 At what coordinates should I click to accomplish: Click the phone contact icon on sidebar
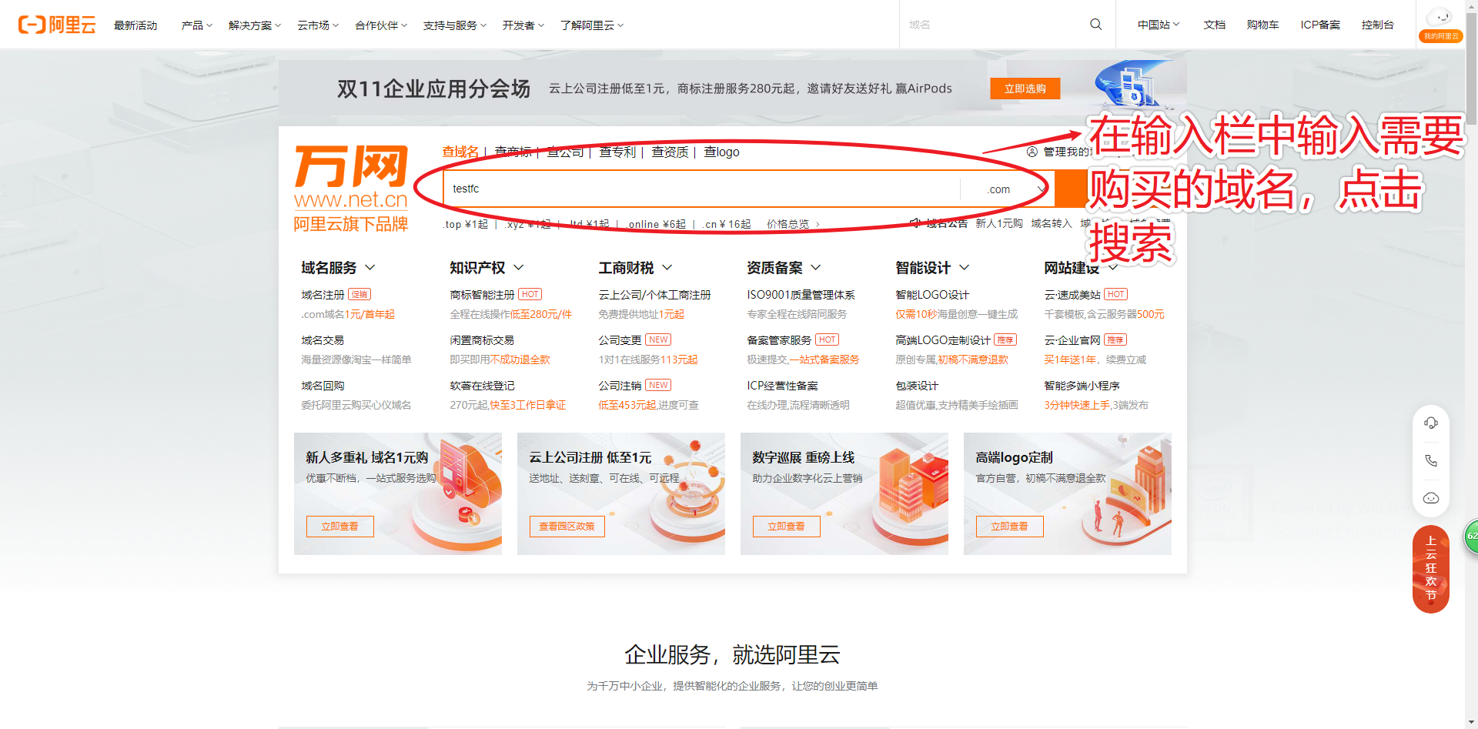coord(1431,460)
